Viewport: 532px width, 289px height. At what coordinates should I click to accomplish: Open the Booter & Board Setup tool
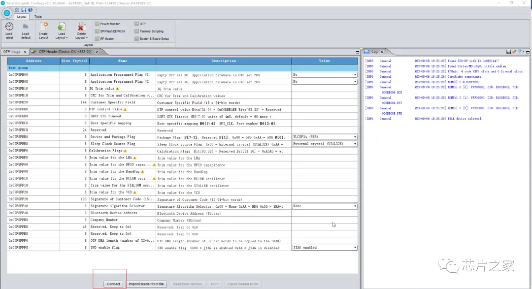point(152,39)
